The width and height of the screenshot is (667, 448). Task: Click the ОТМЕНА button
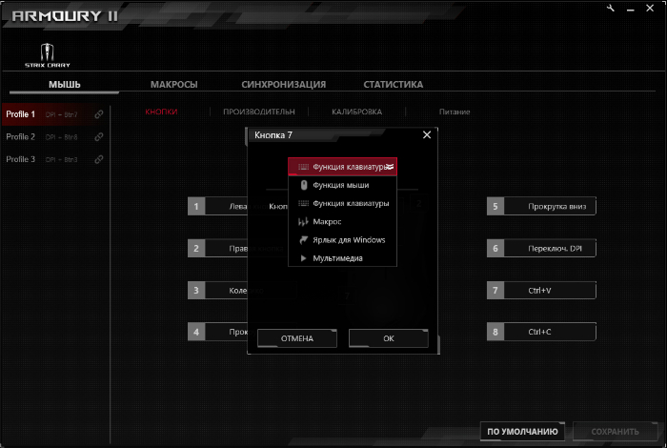click(x=297, y=338)
